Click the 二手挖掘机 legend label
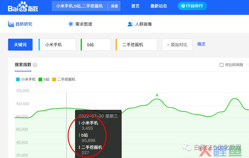This screenshot has width=249, height=158. click(66, 79)
